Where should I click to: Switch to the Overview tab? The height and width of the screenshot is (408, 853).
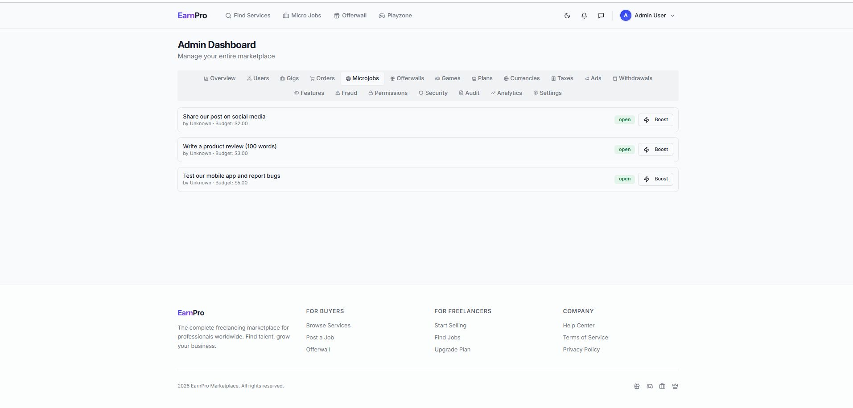pyautogui.click(x=219, y=78)
